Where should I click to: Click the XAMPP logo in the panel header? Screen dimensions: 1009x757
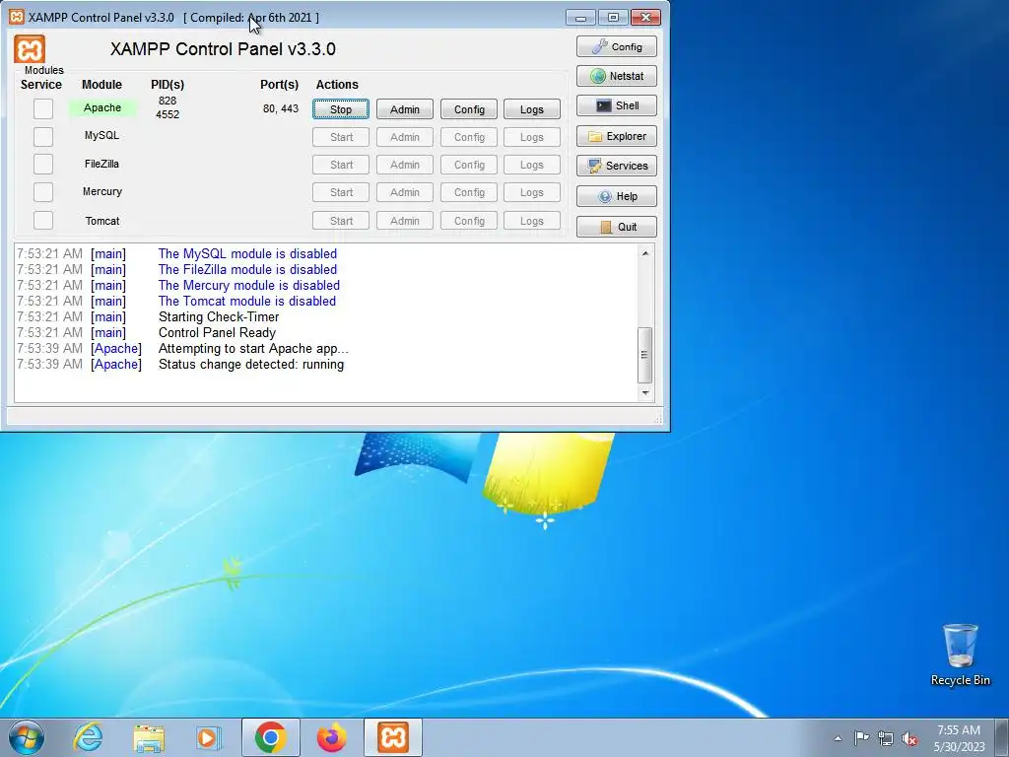[30, 49]
